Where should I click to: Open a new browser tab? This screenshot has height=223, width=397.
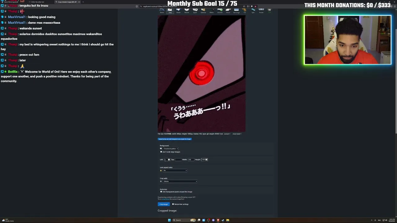83,2
